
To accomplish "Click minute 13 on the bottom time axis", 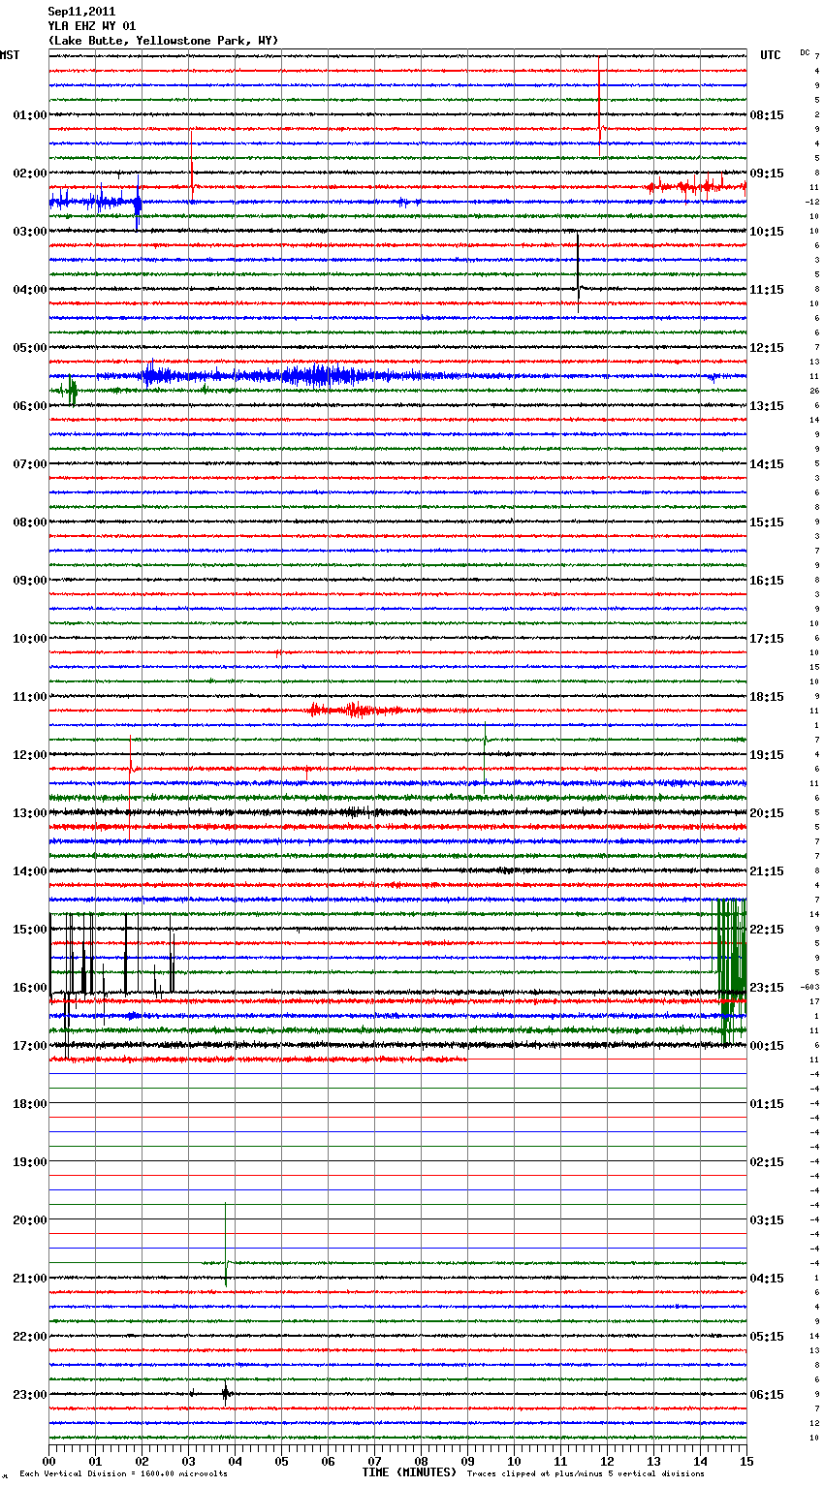I will tap(653, 1461).
